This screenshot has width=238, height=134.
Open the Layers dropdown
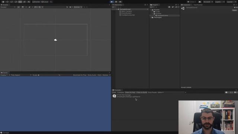(x=220, y=2)
